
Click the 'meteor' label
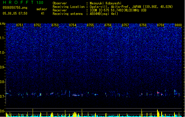point(42,9)
